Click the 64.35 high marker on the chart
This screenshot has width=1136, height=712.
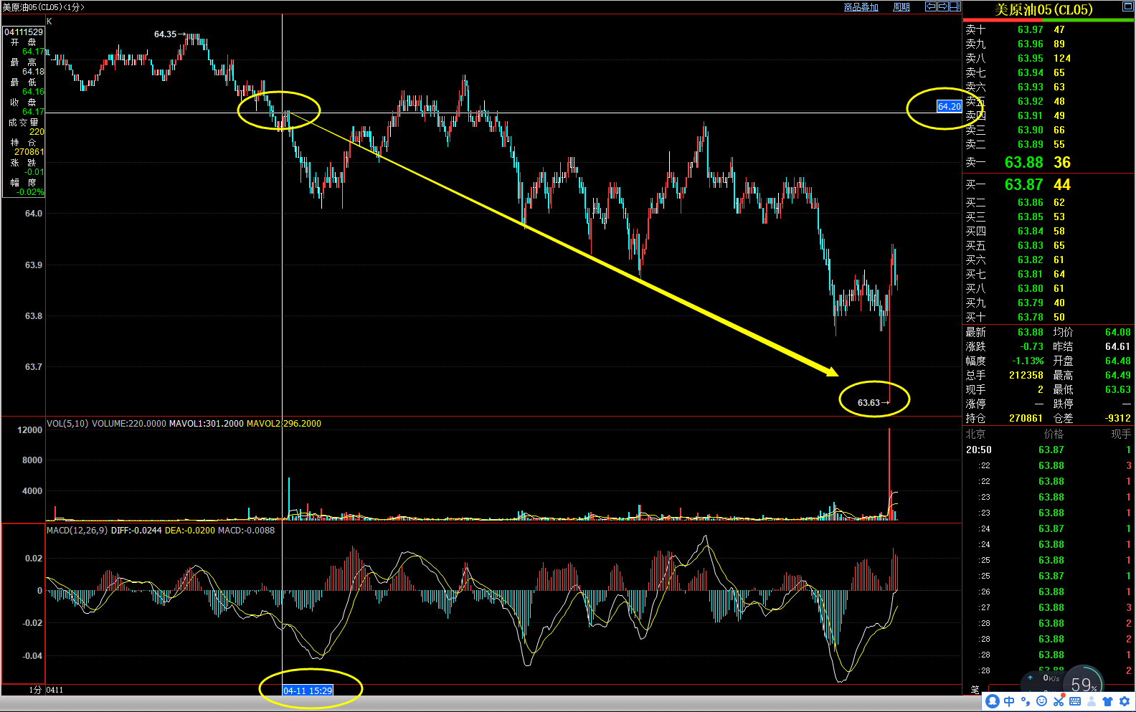(165, 34)
